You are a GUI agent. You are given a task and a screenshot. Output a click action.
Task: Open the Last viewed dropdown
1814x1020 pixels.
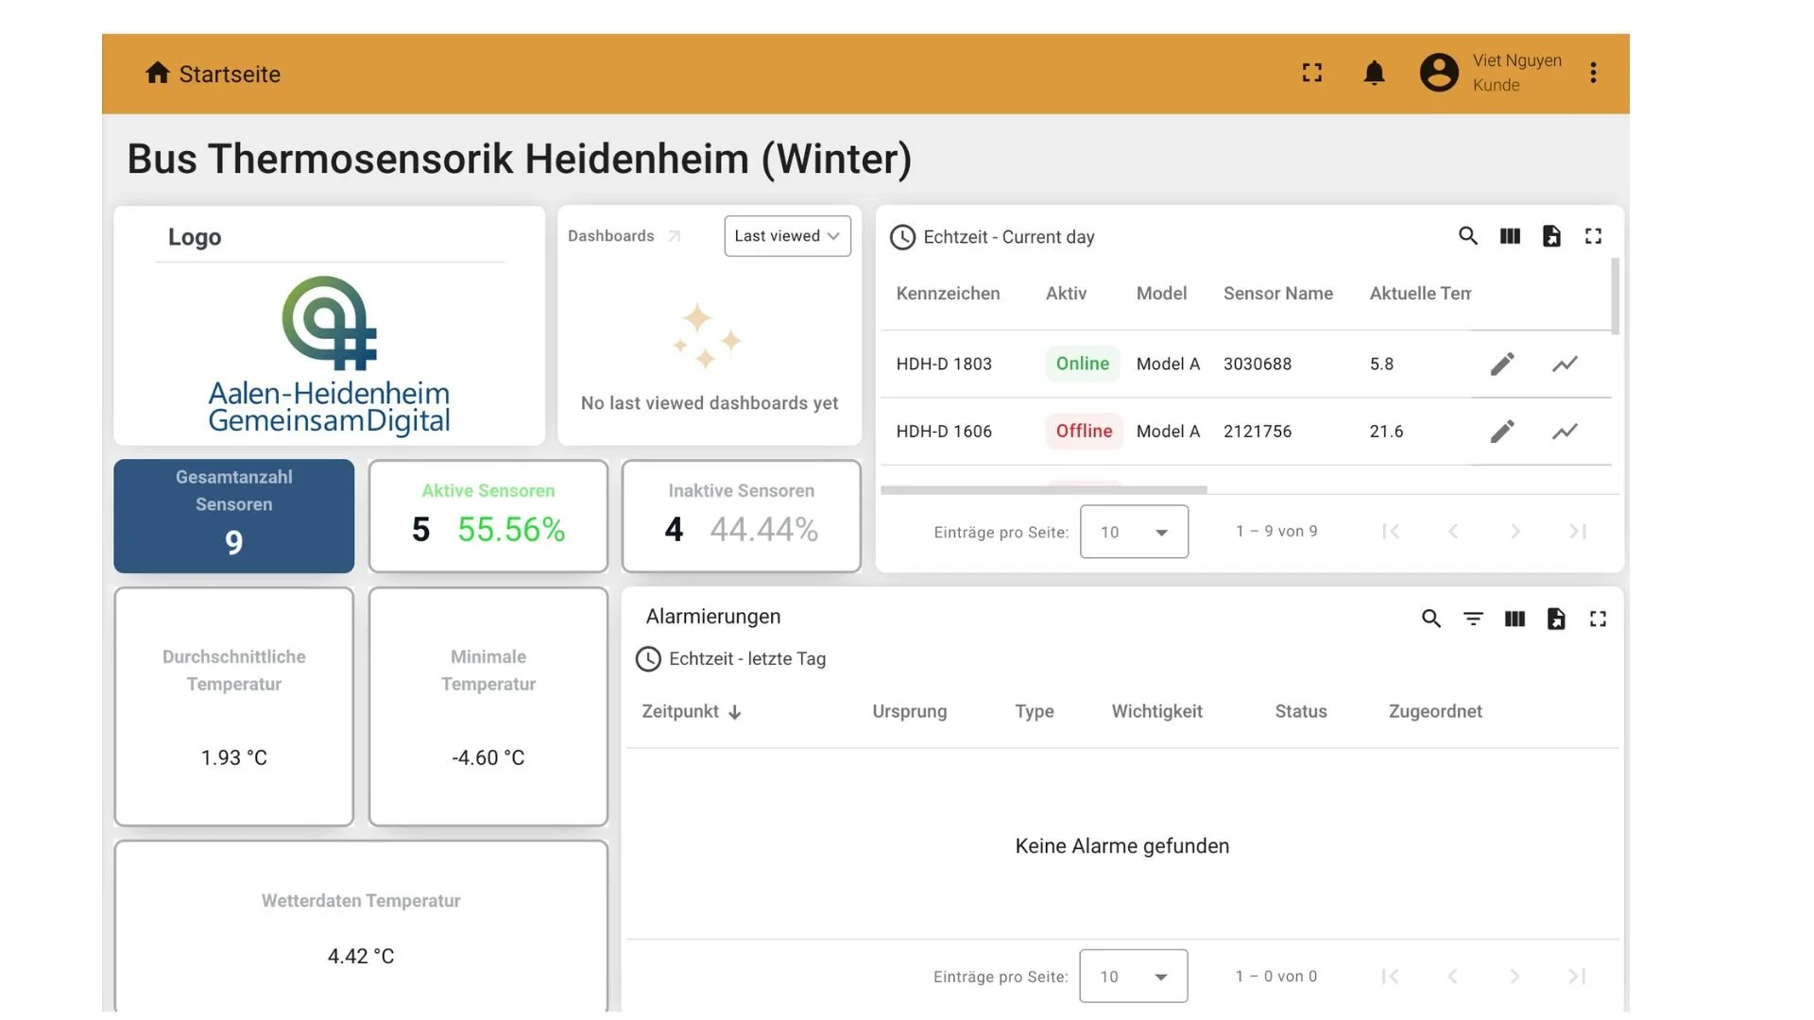coord(787,236)
